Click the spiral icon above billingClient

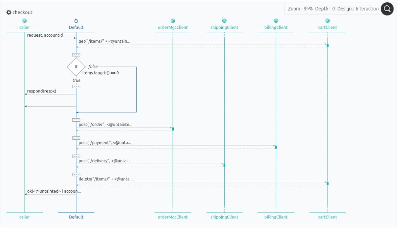(x=276, y=20)
